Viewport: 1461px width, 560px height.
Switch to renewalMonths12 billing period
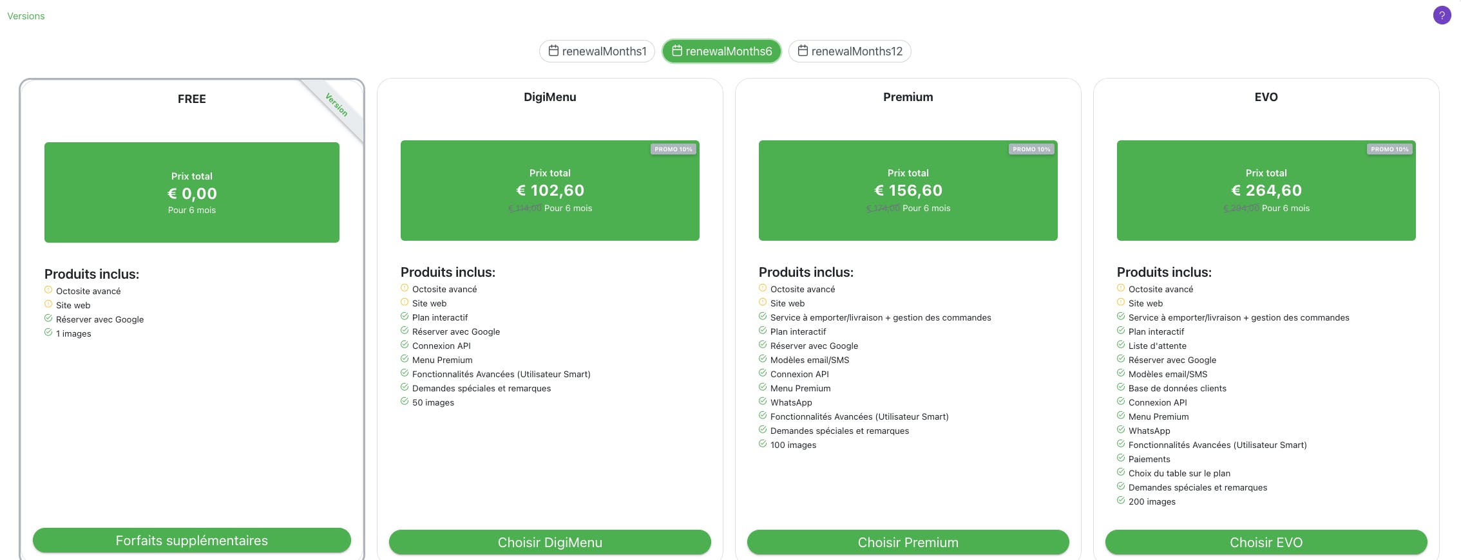[850, 51]
